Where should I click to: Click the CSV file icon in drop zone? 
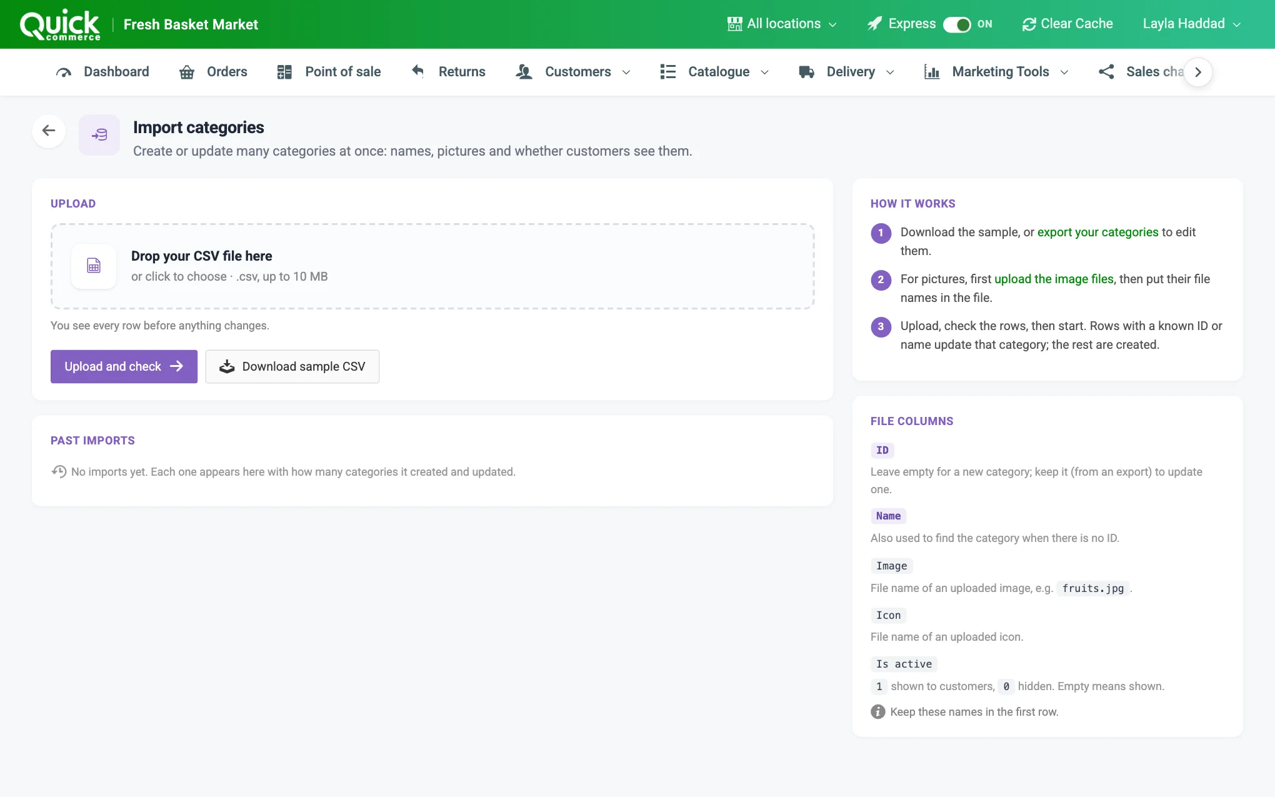[x=94, y=266]
